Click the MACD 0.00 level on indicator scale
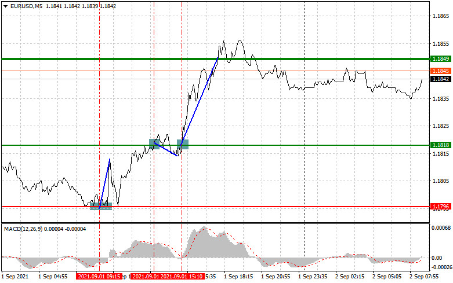This screenshot has height=283, width=453. (x=436, y=257)
